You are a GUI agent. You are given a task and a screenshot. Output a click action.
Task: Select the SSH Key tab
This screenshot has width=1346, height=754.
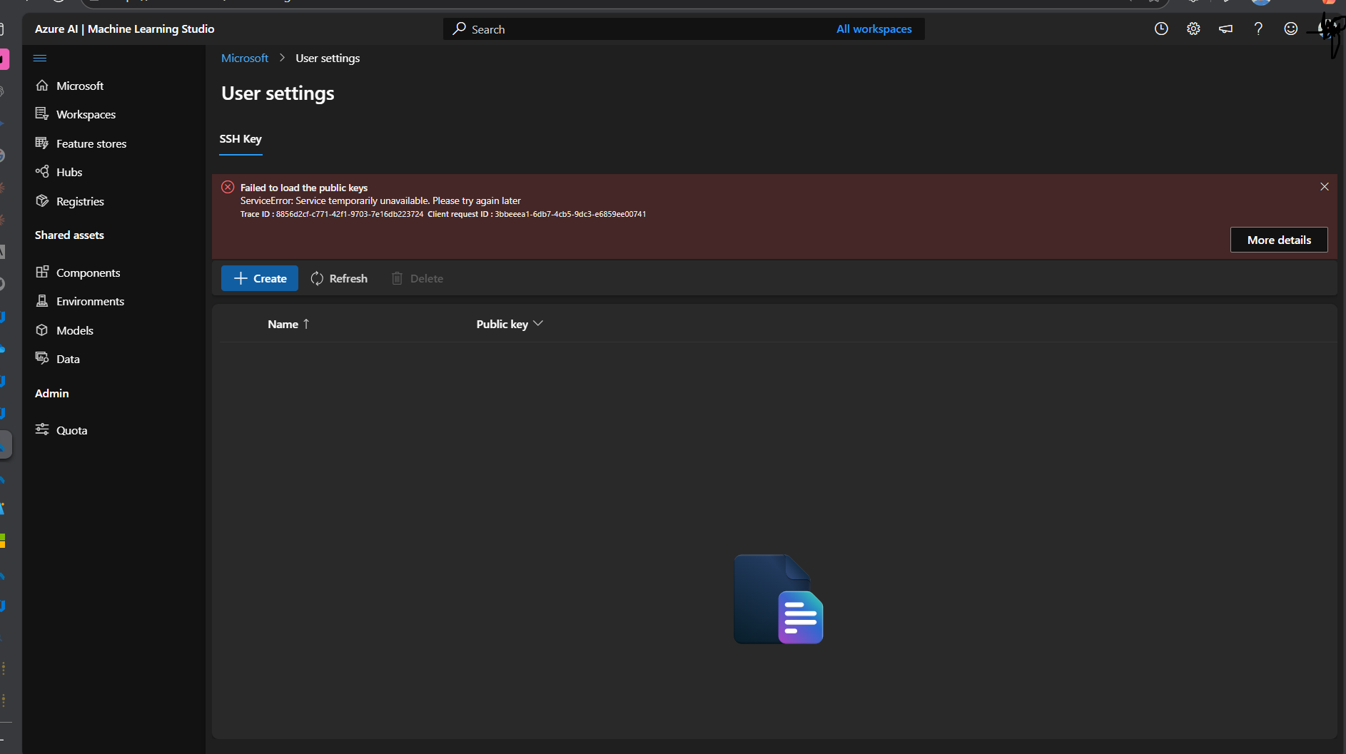click(x=241, y=139)
